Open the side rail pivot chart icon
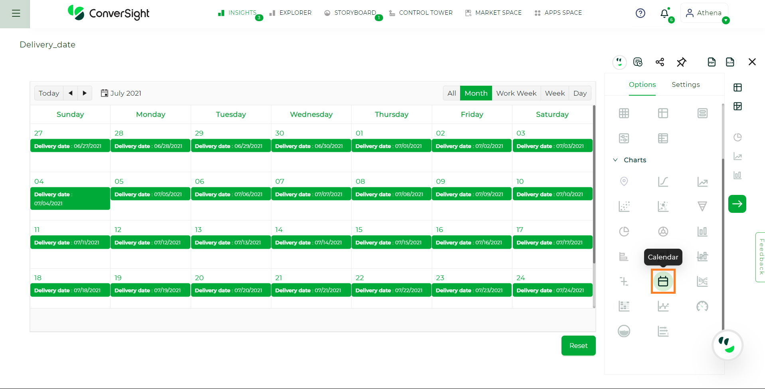 pyautogui.click(x=737, y=106)
